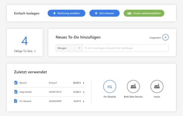Select the invoiz company factory icon
183x116 pixels.
157,87
